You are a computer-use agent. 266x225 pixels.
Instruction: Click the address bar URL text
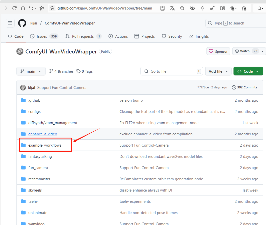click(105, 8)
